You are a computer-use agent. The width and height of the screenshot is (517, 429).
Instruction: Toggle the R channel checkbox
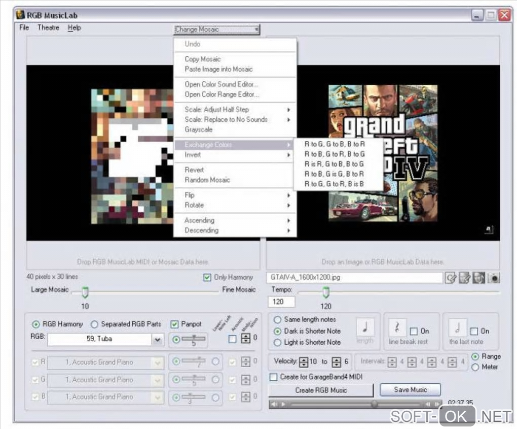[35, 362]
